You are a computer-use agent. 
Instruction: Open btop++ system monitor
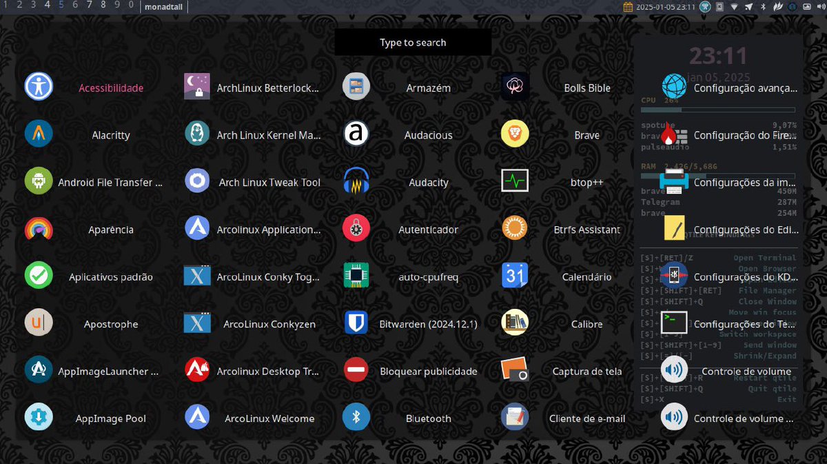coord(515,182)
